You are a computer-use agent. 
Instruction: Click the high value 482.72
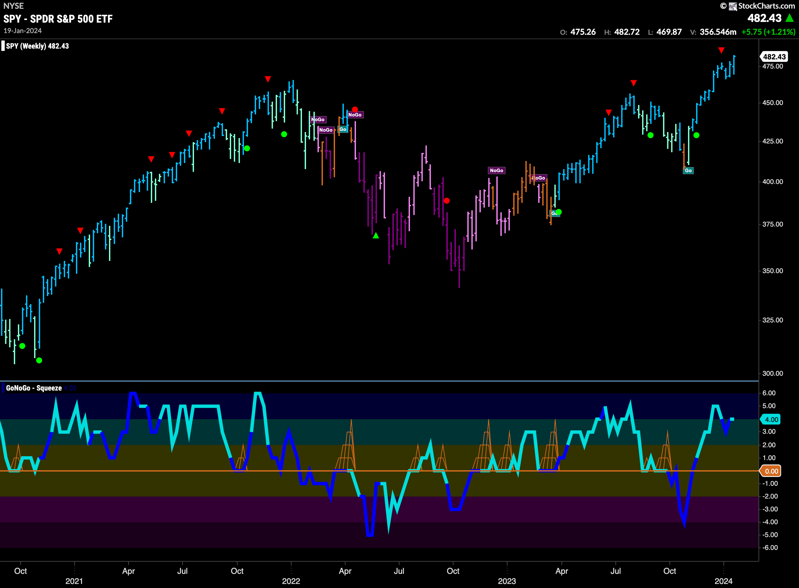point(627,32)
